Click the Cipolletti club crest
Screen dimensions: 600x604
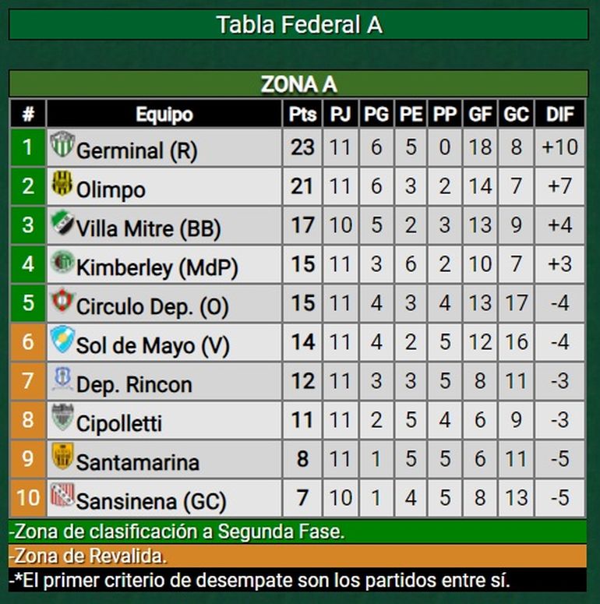coord(62,418)
